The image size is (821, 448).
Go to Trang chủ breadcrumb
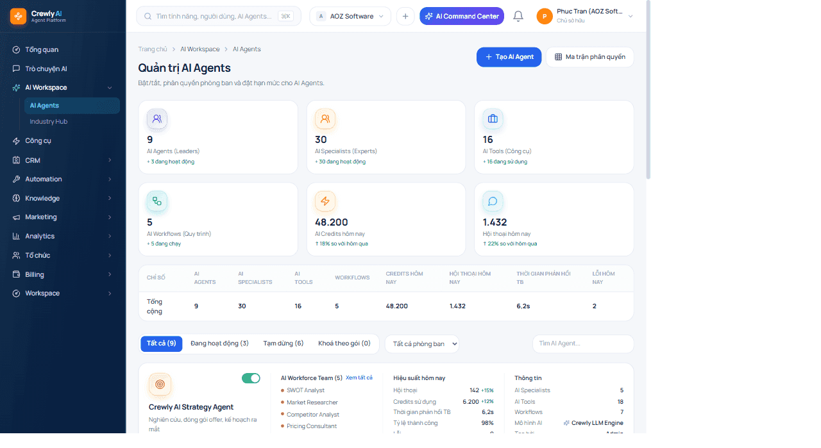153,49
